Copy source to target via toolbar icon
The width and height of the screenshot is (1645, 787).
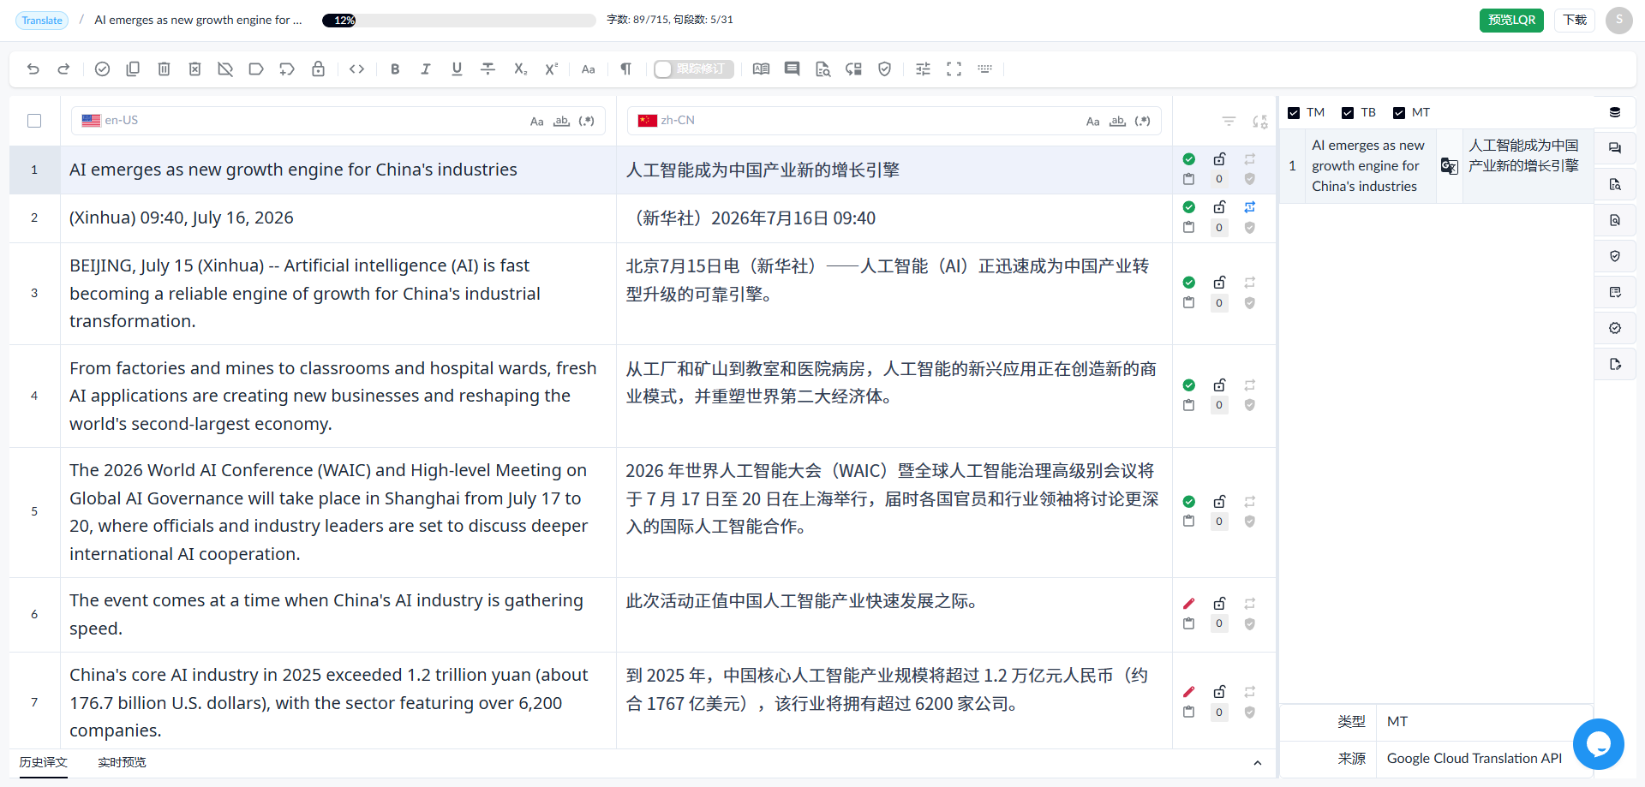(x=133, y=69)
